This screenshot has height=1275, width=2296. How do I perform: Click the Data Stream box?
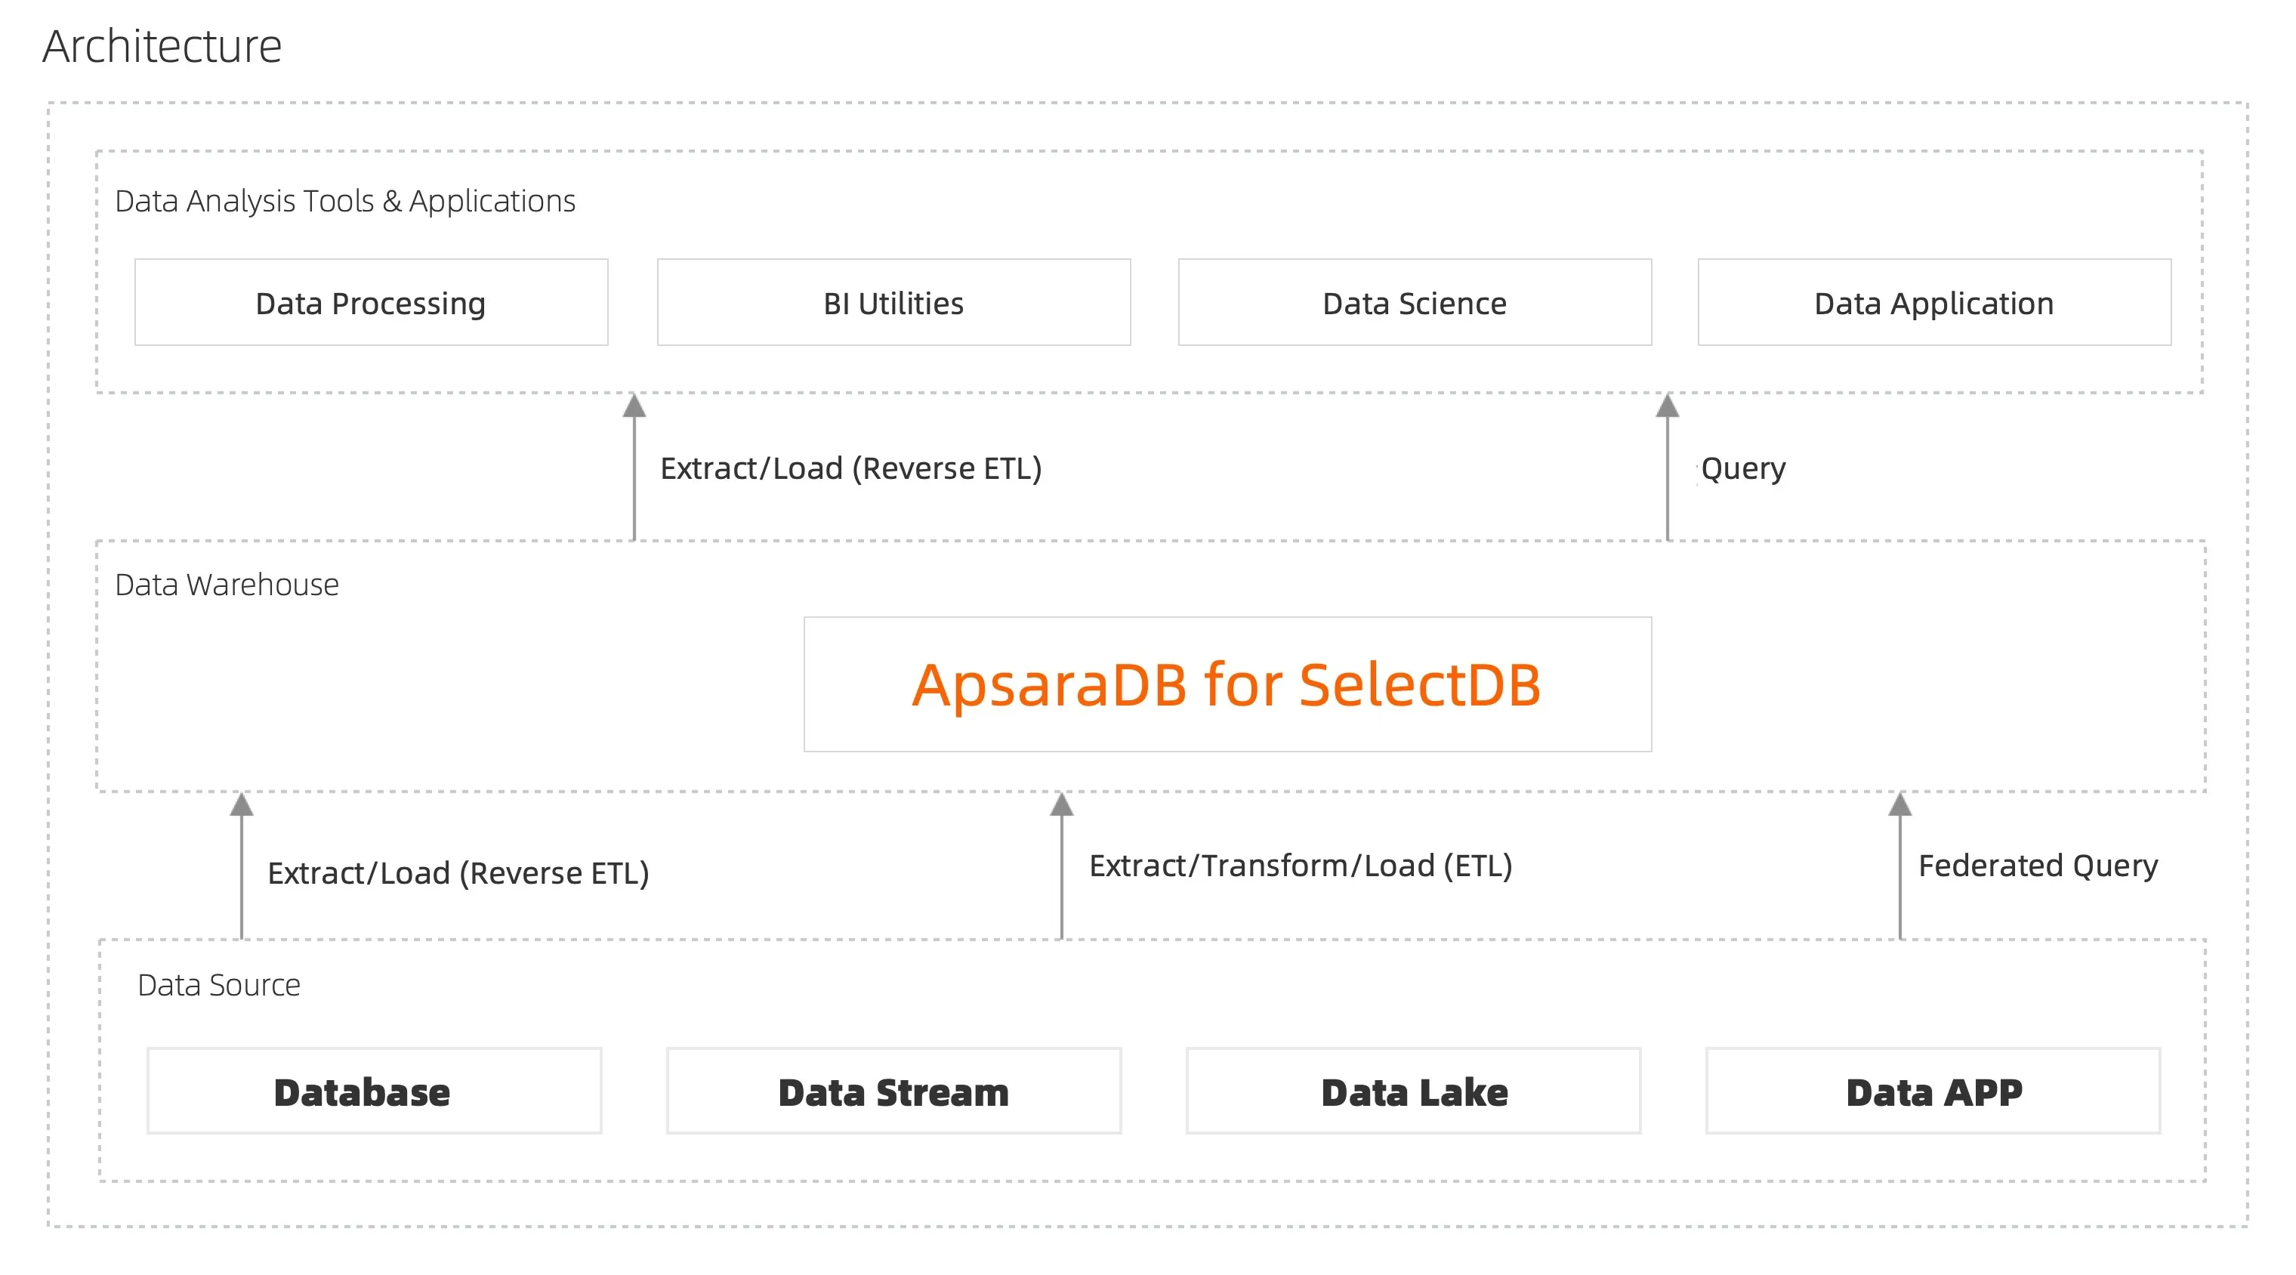(893, 1091)
